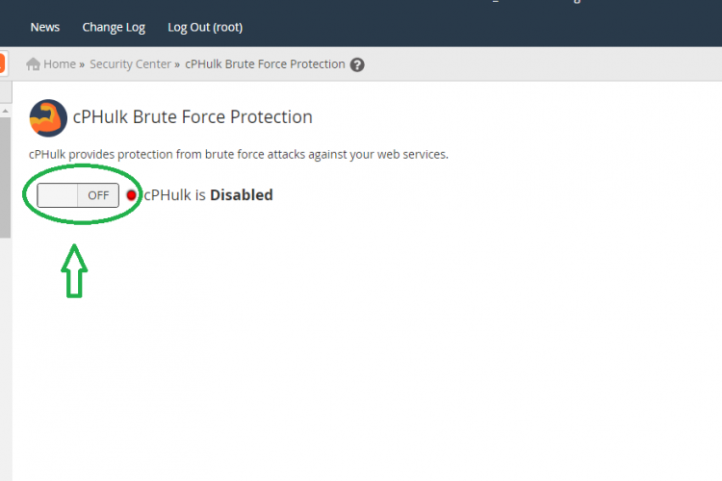
Task: Go to the Home breadcrumb link
Action: pyautogui.click(x=60, y=64)
